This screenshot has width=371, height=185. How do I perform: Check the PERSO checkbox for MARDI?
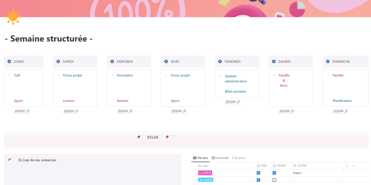coord(274,180)
